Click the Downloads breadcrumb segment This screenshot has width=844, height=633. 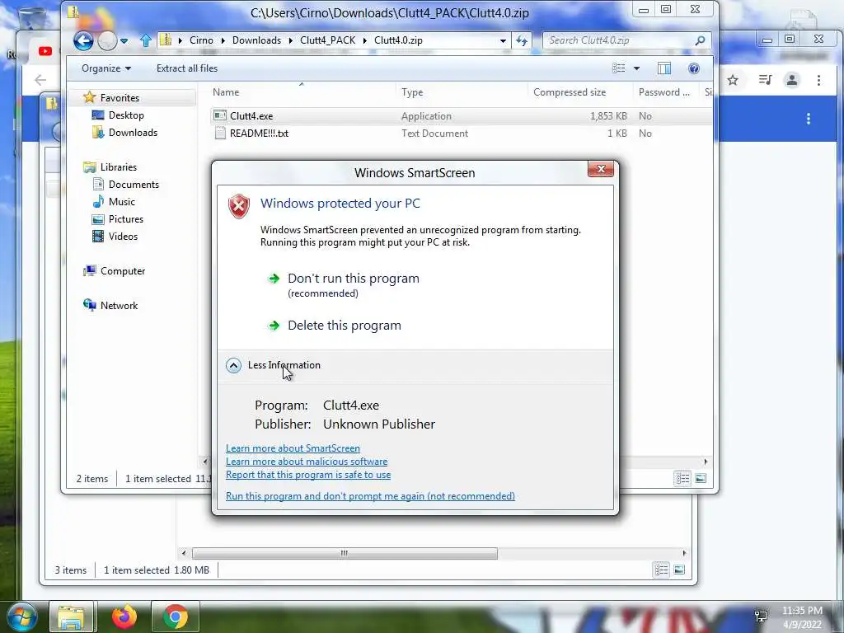(x=257, y=40)
